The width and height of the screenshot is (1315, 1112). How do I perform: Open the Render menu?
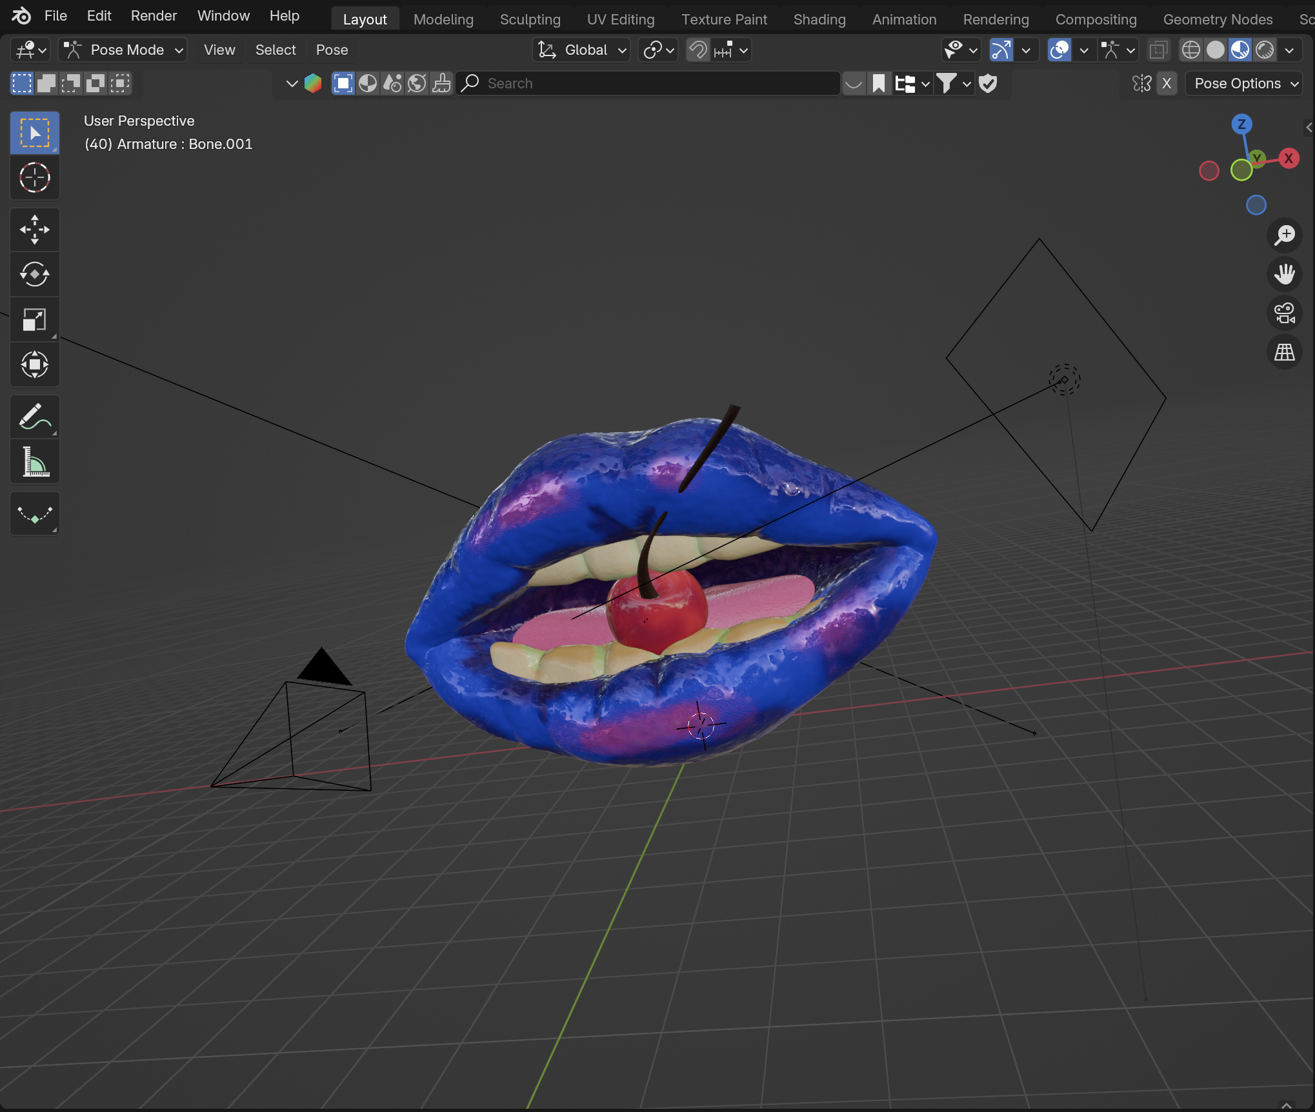[154, 15]
